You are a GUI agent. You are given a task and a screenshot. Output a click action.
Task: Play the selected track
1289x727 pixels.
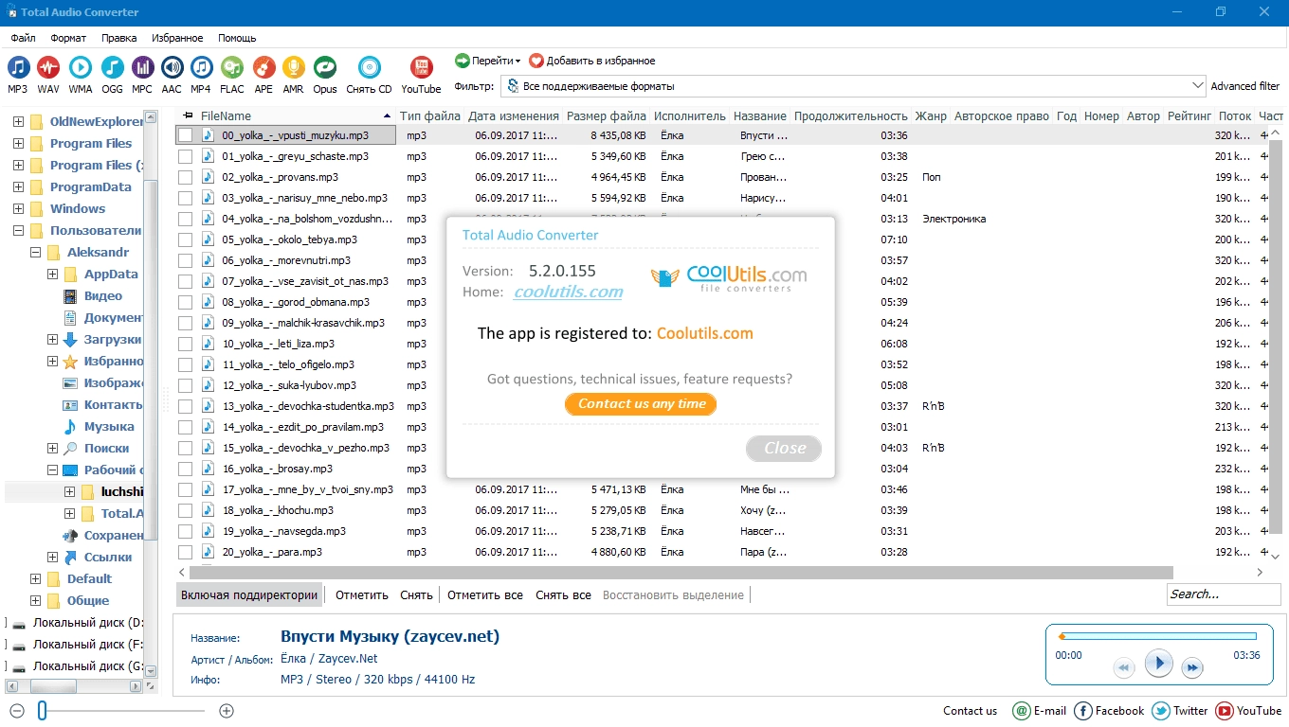tap(1158, 663)
